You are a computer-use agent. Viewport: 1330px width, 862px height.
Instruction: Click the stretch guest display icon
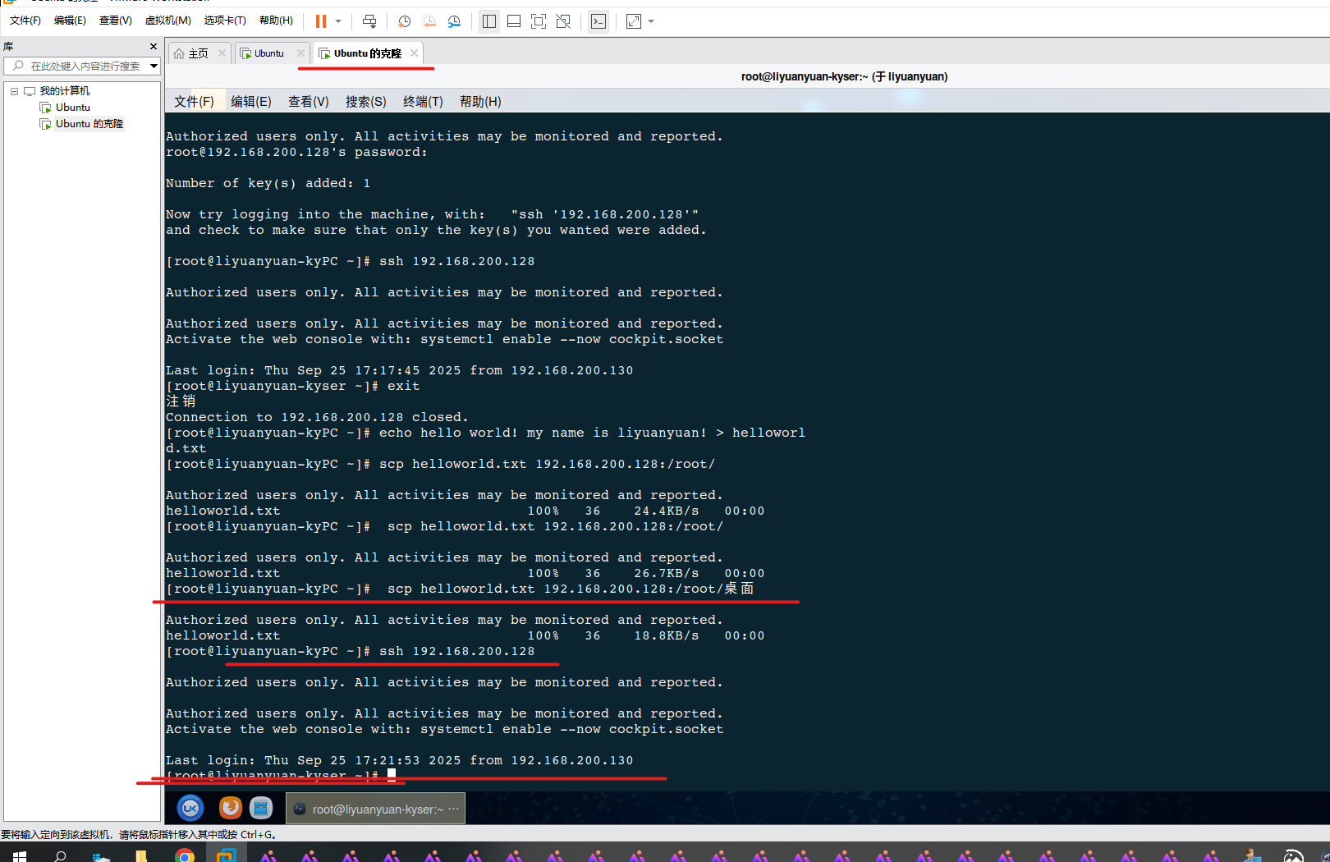(x=634, y=21)
